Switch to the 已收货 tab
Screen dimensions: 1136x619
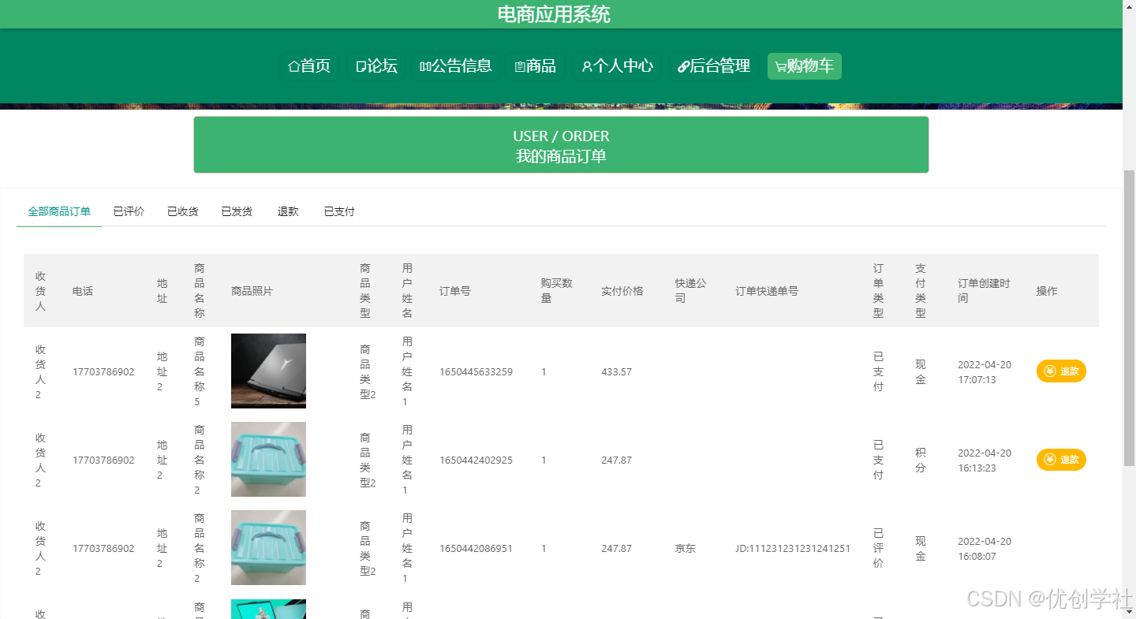(x=183, y=212)
